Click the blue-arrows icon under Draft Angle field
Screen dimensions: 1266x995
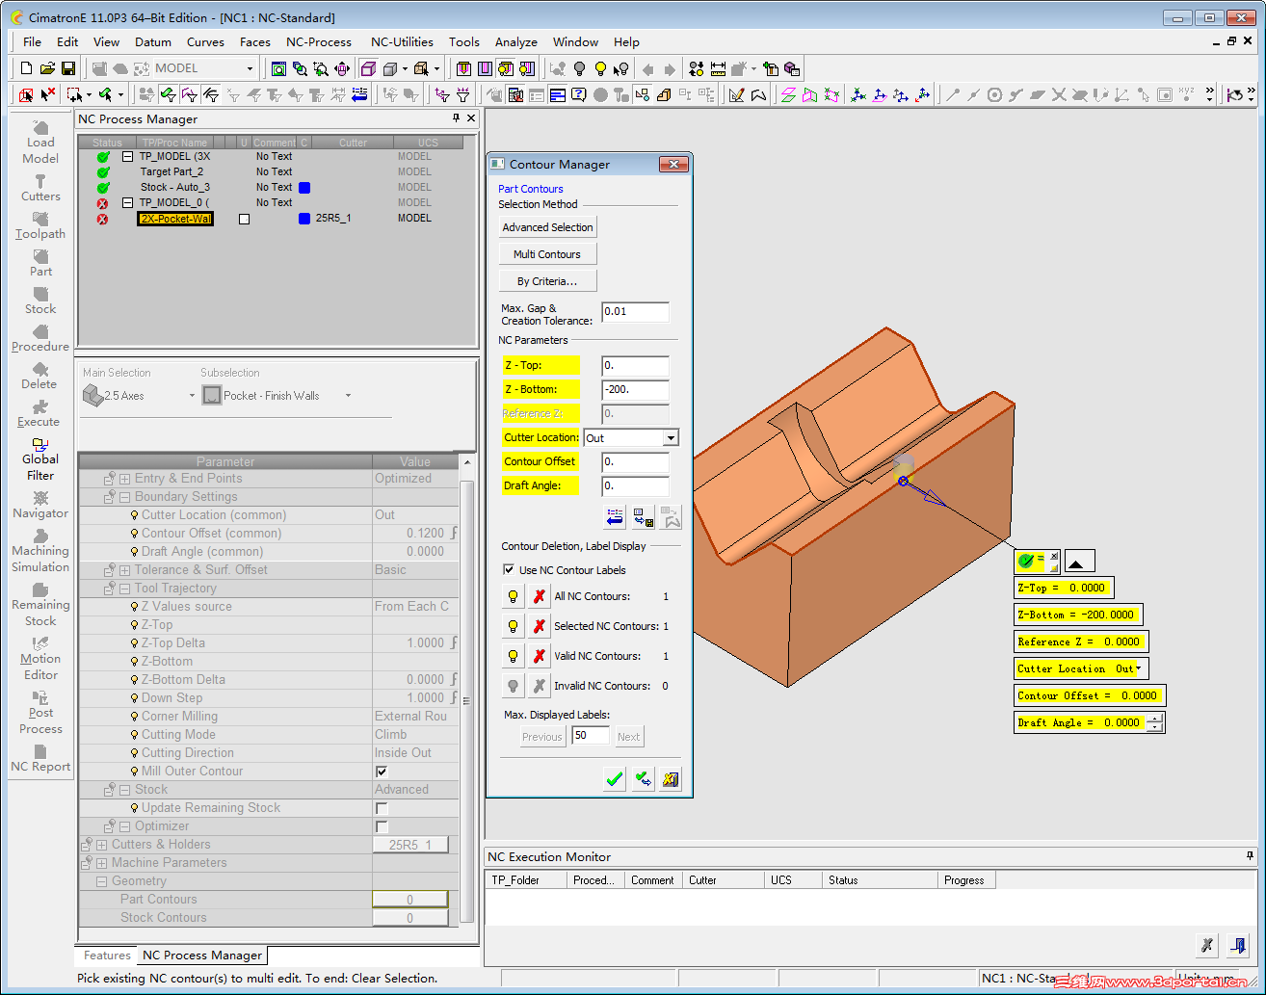615,517
